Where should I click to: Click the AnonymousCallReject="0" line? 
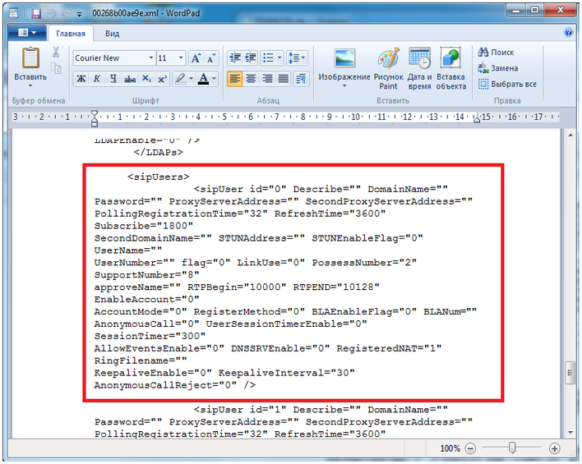[175, 385]
